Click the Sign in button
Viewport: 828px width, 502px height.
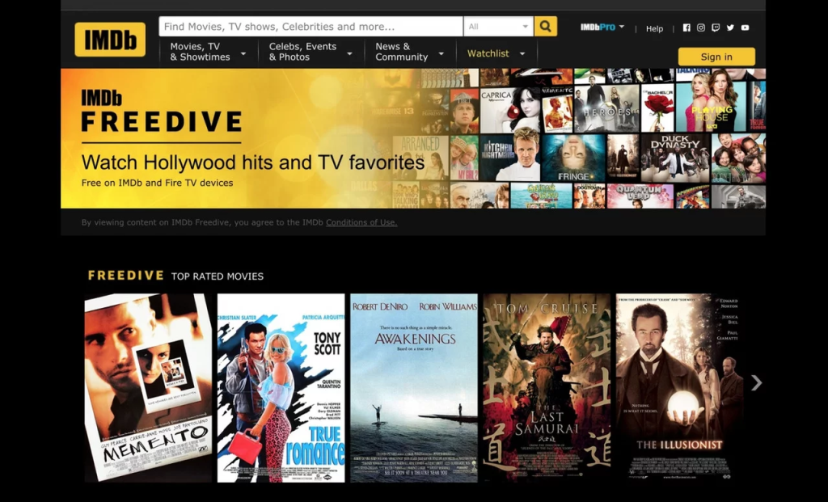(x=716, y=57)
